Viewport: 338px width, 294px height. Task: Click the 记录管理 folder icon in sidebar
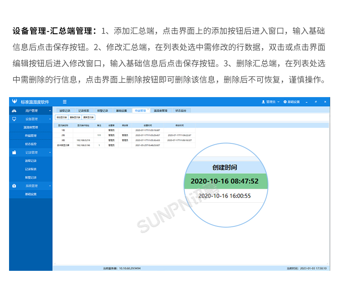pos(15,152)
